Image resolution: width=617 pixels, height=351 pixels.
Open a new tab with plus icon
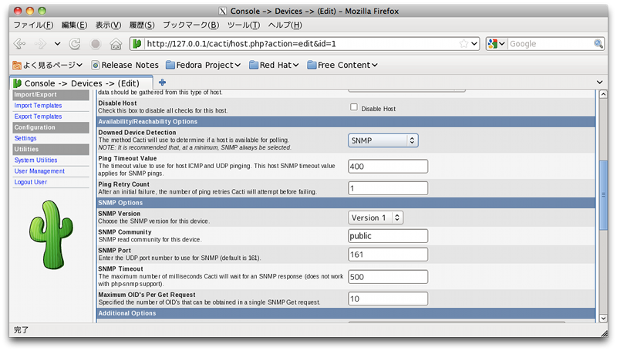(x=162, y=83)
